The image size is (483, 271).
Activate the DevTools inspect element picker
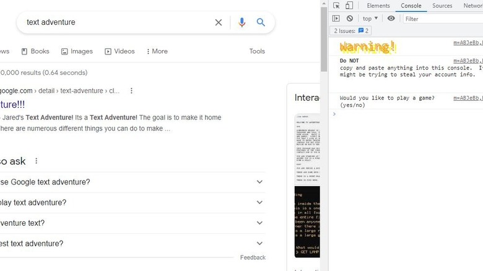click(336, 6)
